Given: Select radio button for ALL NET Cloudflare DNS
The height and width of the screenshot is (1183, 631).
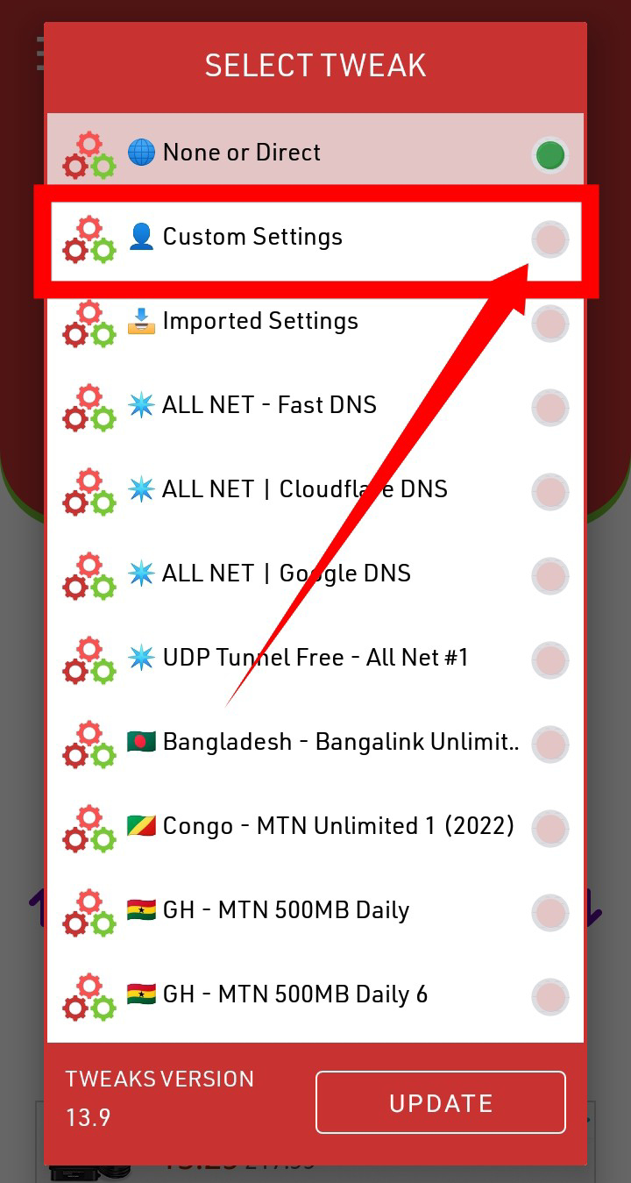Looking at the screenshot, I should (550, 492).
